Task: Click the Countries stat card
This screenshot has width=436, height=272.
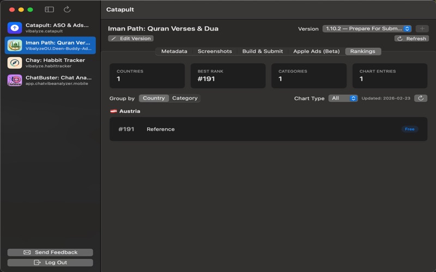Action: 147,76
